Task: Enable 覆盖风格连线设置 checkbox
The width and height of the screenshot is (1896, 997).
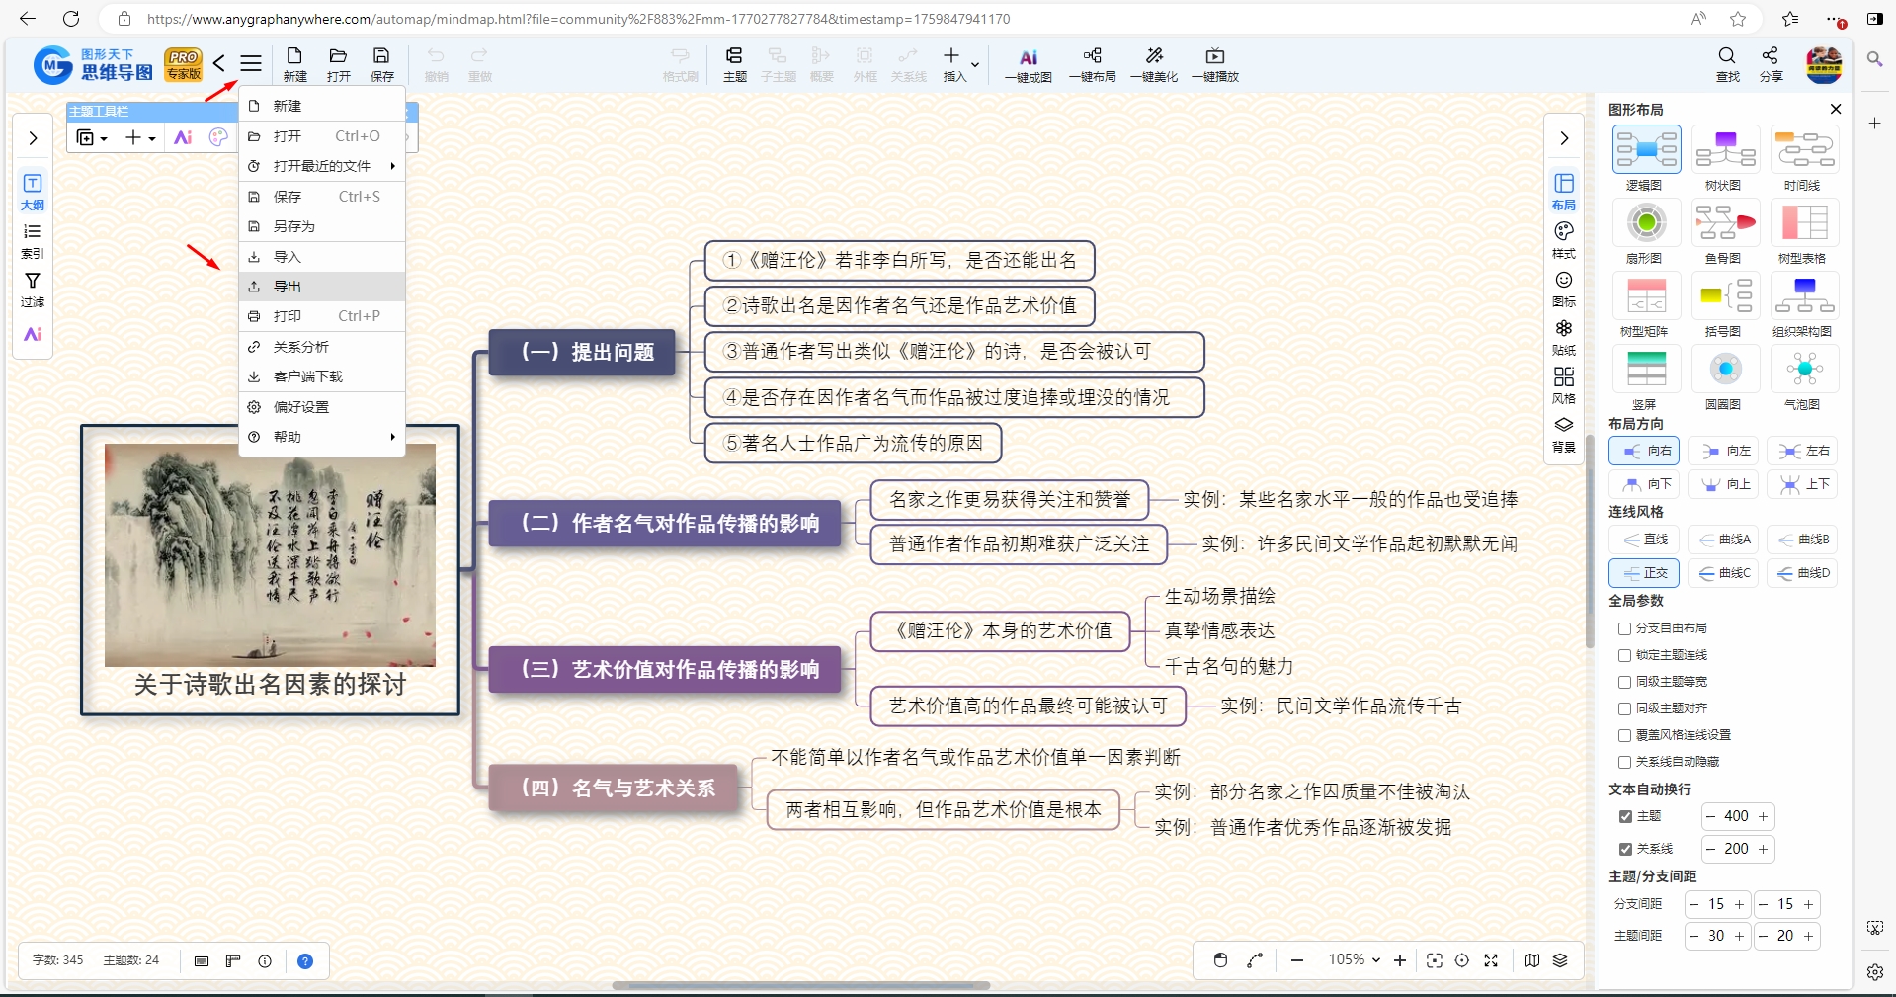Action: (x=1624, y=735)
